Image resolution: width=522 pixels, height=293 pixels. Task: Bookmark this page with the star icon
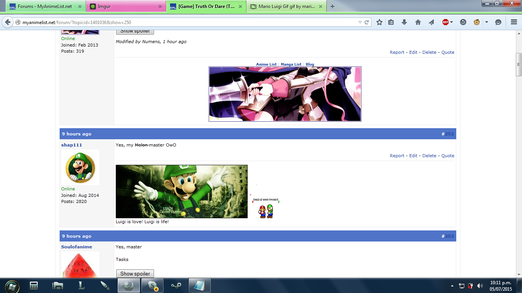click(379, 23)
